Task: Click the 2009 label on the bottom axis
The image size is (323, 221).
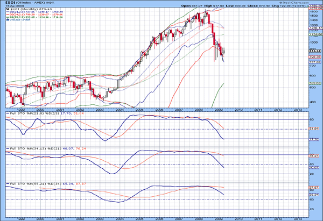Action: (218, 217)
